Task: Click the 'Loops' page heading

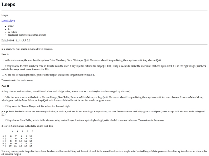Action: 8,4
